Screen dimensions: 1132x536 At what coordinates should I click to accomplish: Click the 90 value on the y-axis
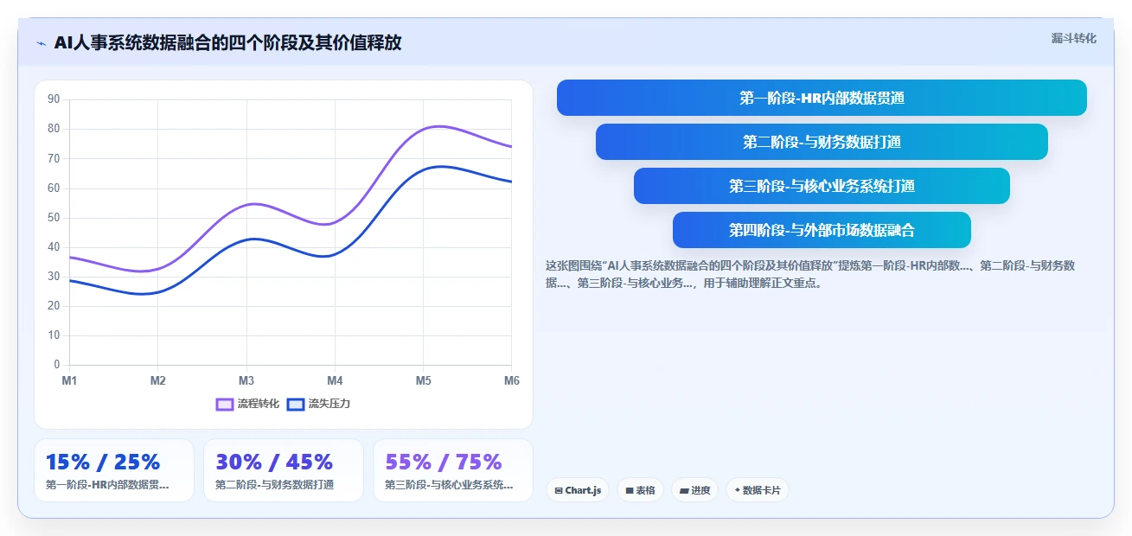point(54,99)
